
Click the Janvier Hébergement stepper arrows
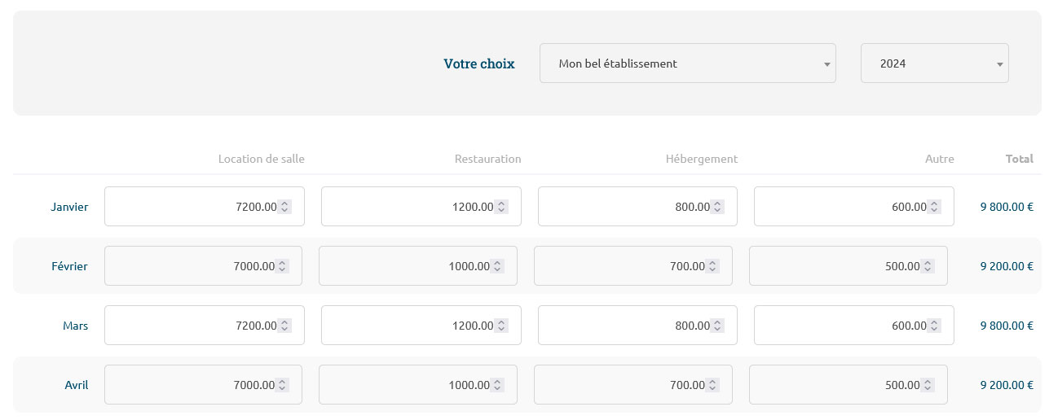point(717,207)
